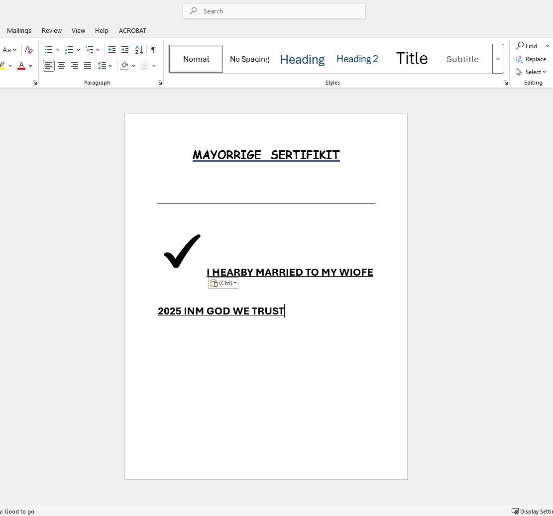Apply the red font color
This screenshot has height=516, width=553.
pos(21,66)
